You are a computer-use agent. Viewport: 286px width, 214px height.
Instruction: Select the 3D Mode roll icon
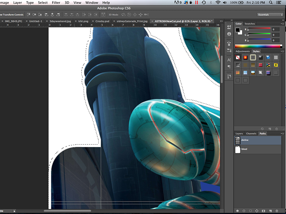(129, 15)
